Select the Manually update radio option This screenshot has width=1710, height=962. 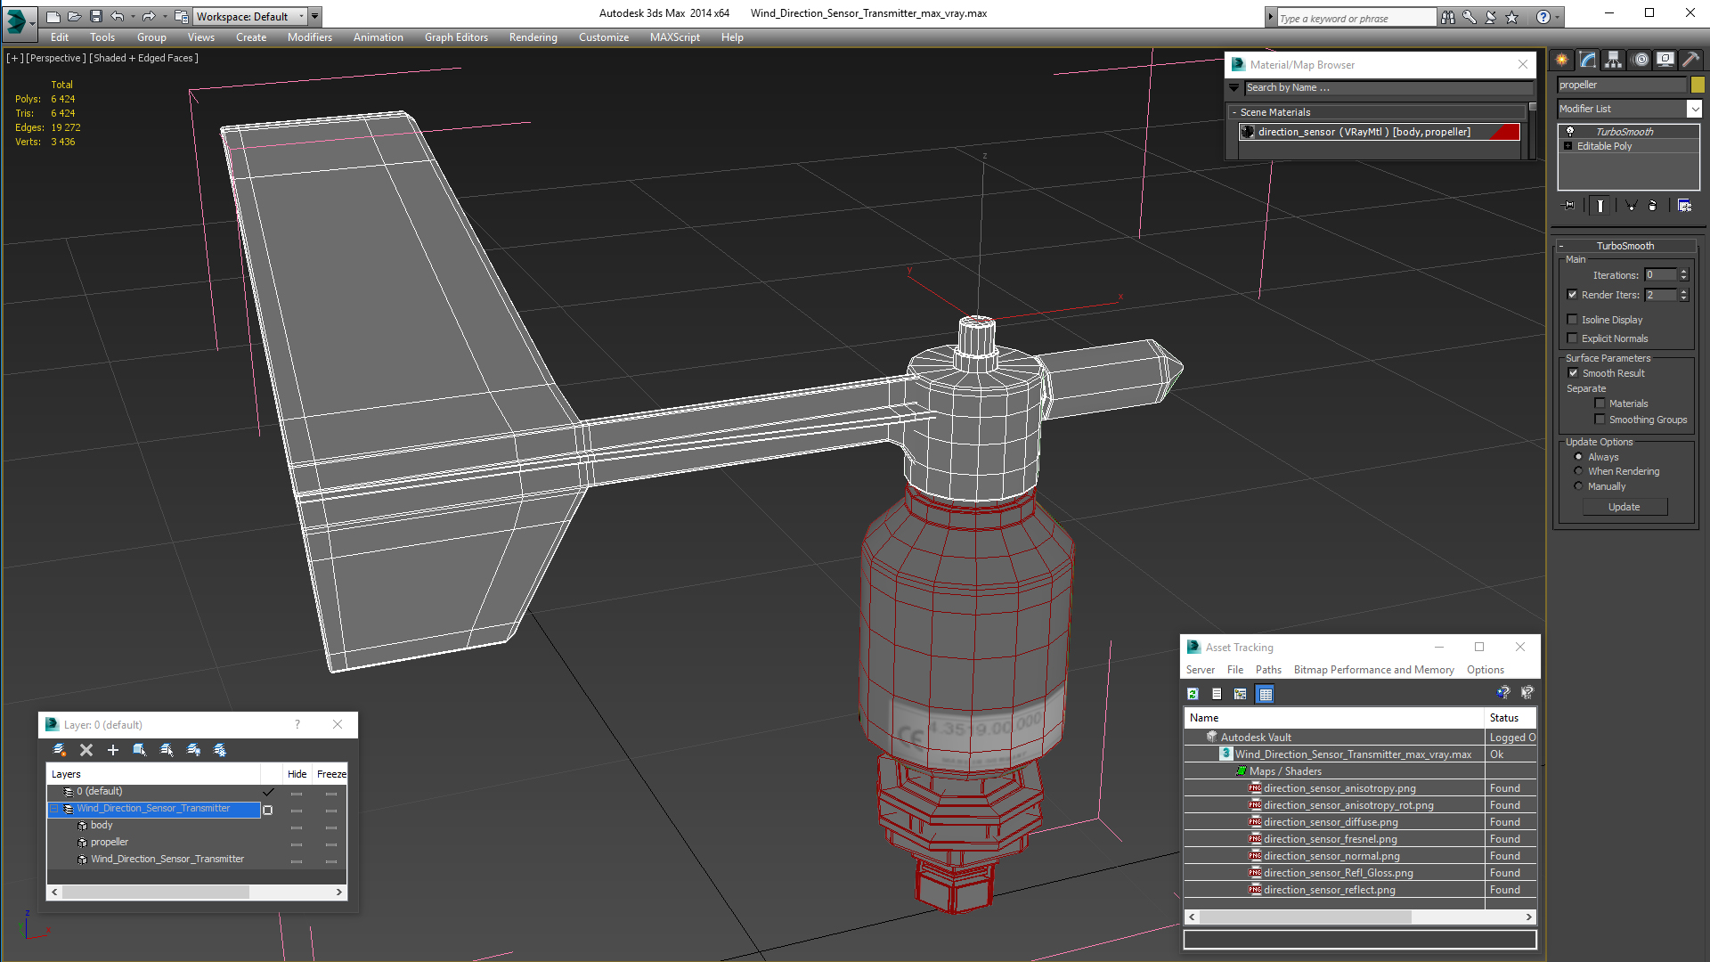point(1579,486)
